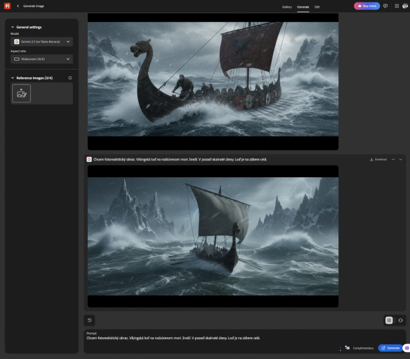Collapse the Reference images section
This screenshot has height=359, width=410.
(12, 78)
